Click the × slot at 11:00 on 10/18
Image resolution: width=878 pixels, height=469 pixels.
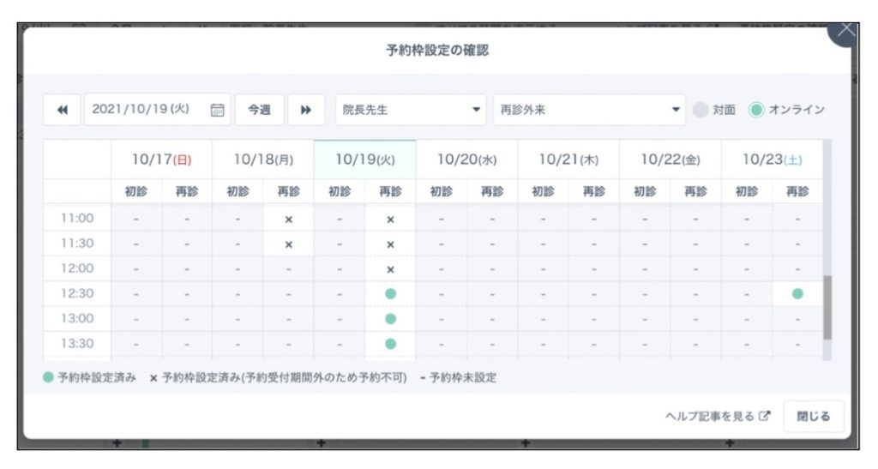coord(288,219)
